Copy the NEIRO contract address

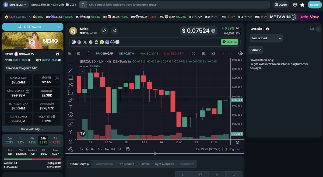(29, 60)
